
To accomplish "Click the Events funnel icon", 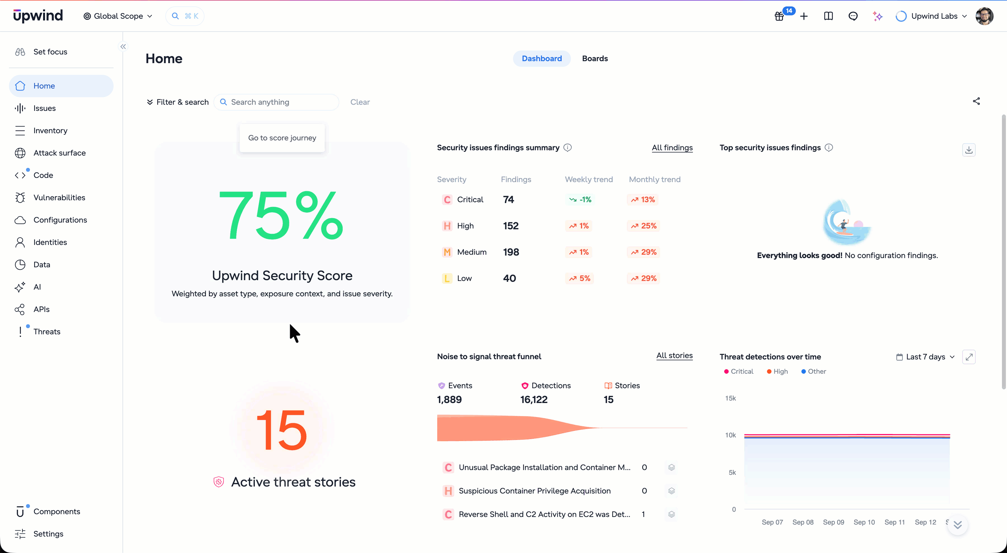I will [441, 386].
